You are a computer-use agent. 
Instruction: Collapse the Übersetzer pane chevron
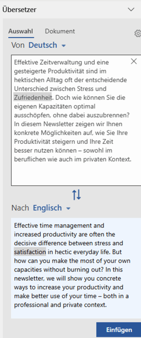click(x=131, y=10)
